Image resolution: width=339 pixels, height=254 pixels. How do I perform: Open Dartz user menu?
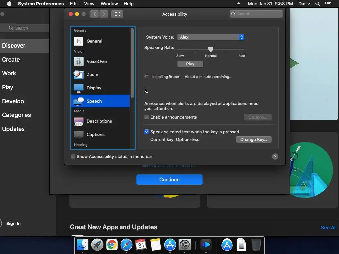304,4
